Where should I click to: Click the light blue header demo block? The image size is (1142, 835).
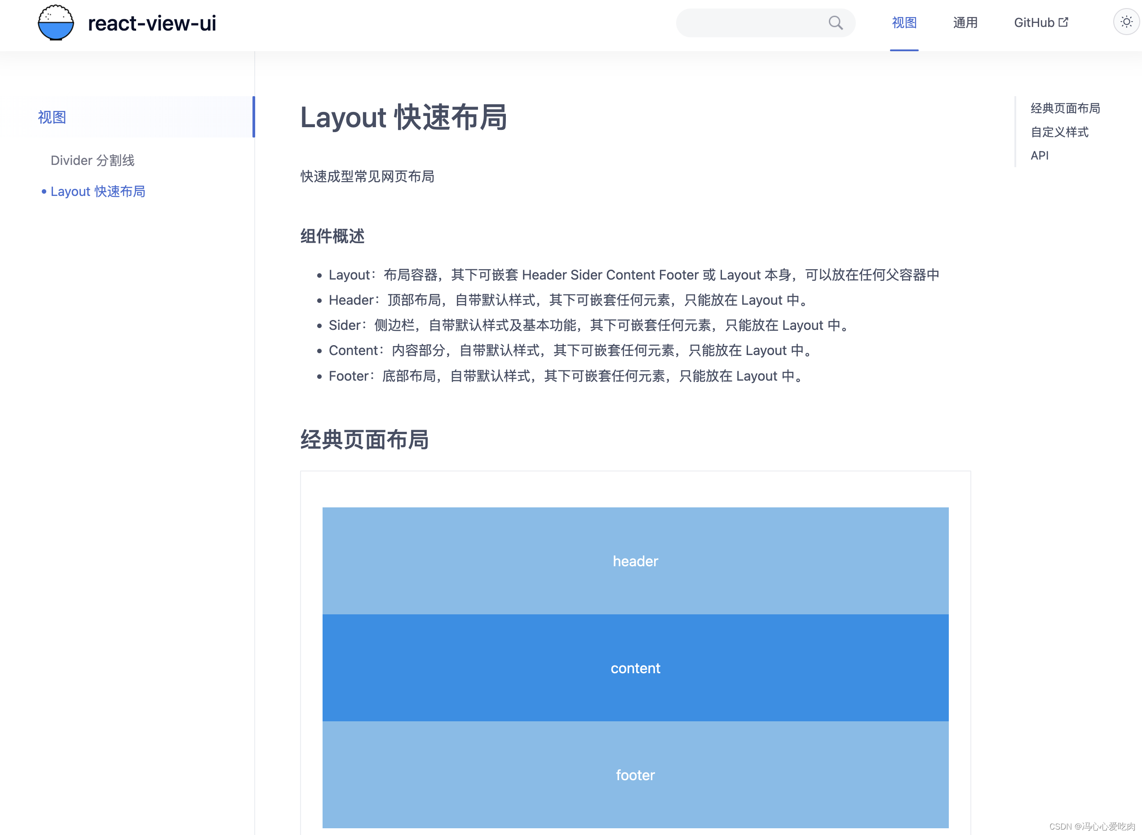[635, 560]
